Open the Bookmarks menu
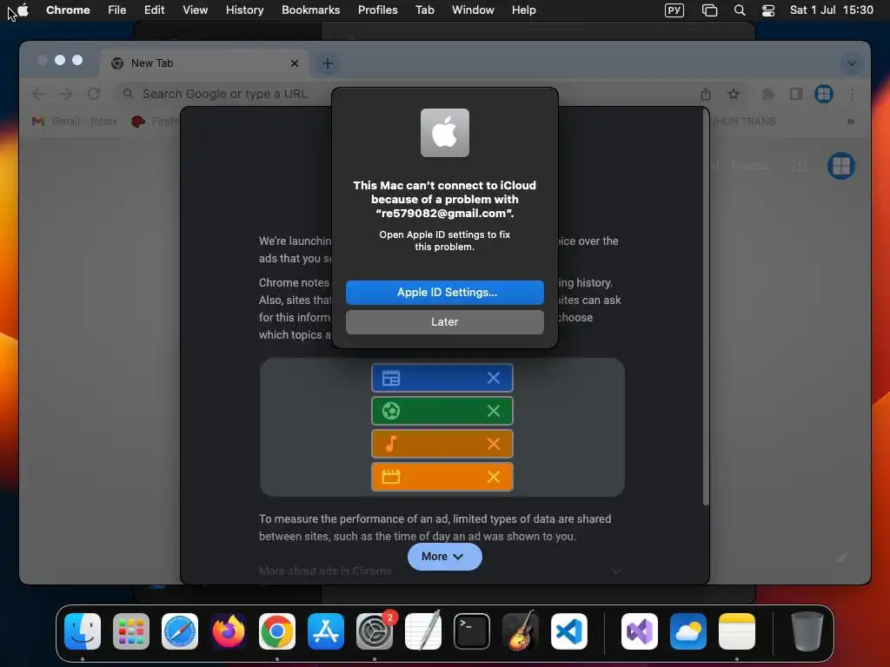The width and height of the screenshot is (890, 667). pos(310,10)
